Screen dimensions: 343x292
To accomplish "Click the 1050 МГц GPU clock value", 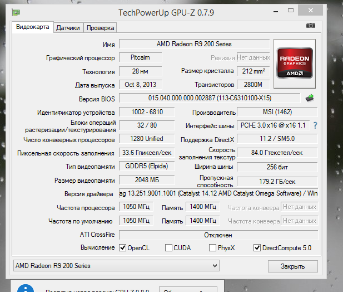I will pyautogui.click(x=136, y=207).
